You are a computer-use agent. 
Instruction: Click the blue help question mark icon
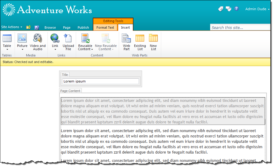click(x=236, y=9)
